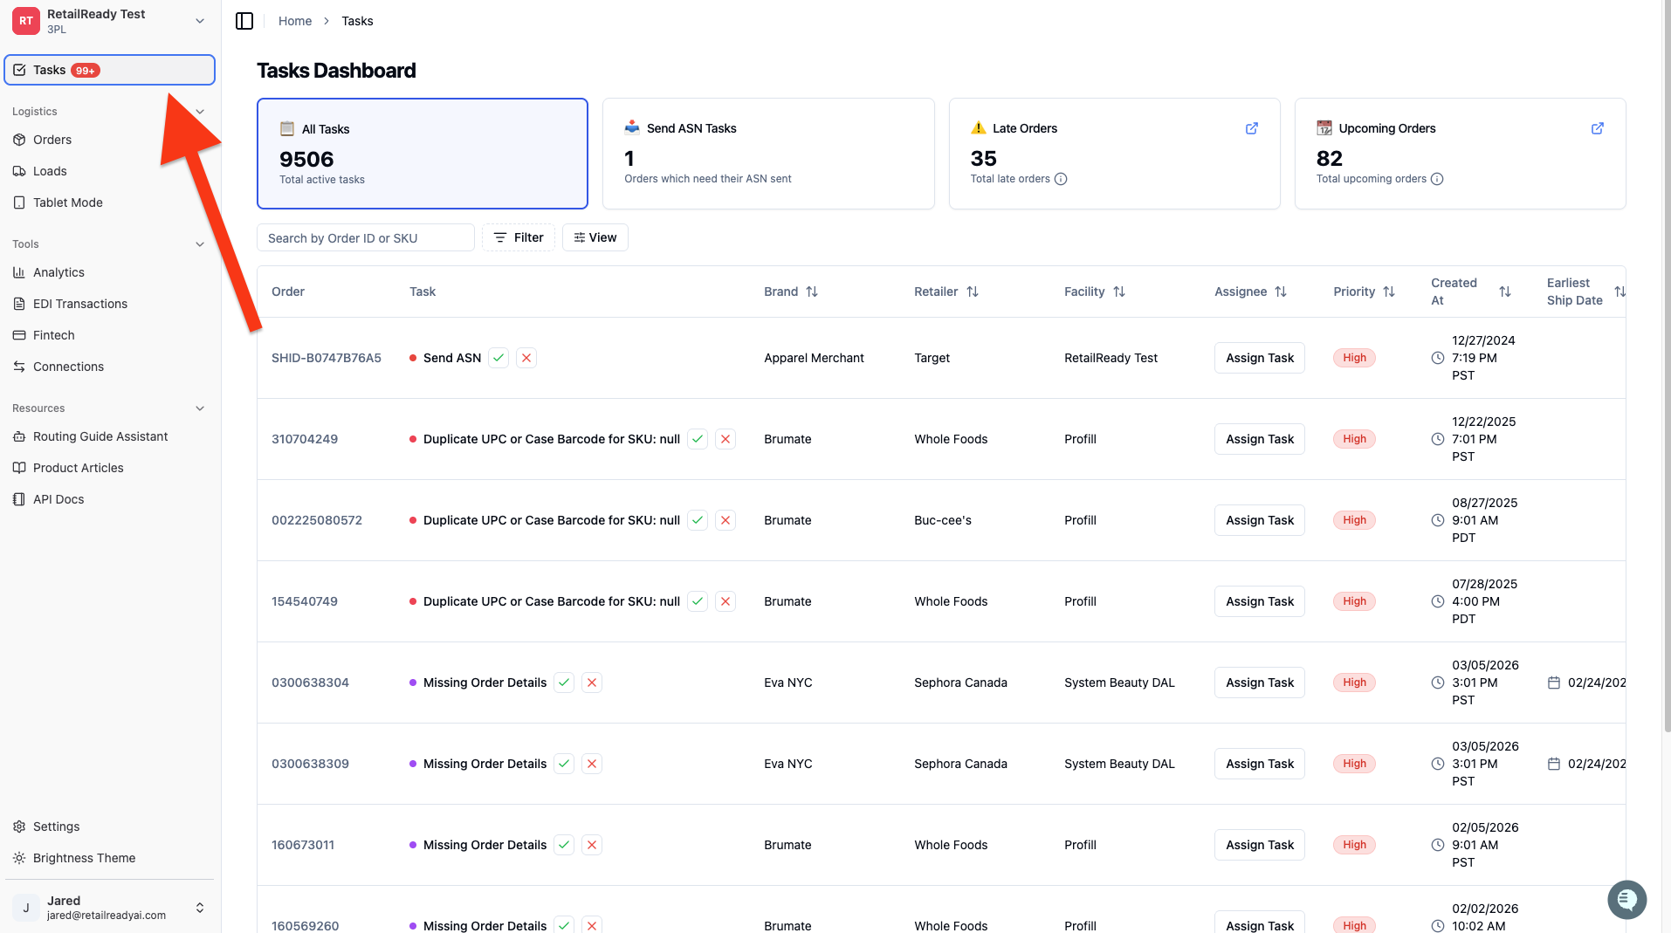Click the page vertical scrollbar
The width and height of the screenshot is (1671, 933).
pyautogui.click(x=1667, y=367)
